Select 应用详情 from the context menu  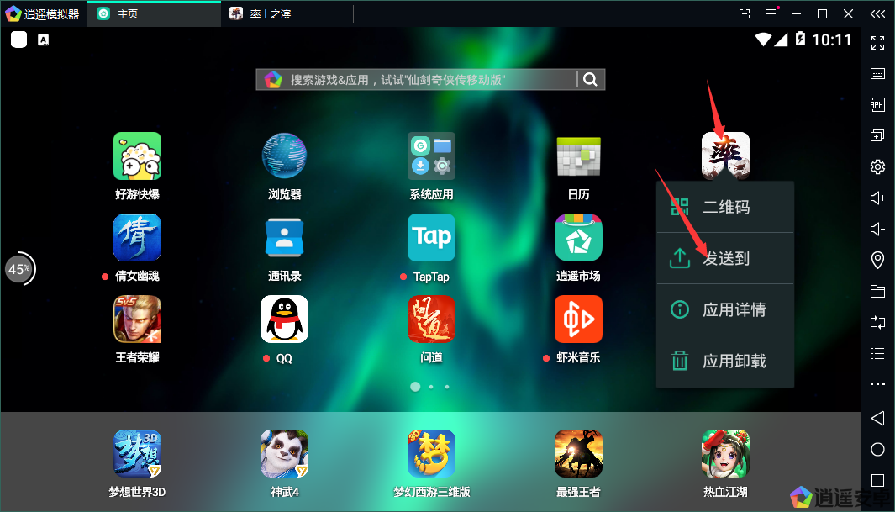[725, 309]
